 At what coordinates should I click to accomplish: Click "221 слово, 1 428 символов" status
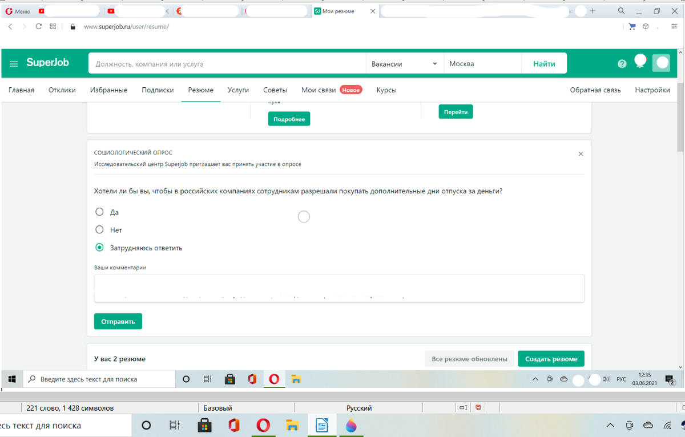pos(70,408)
